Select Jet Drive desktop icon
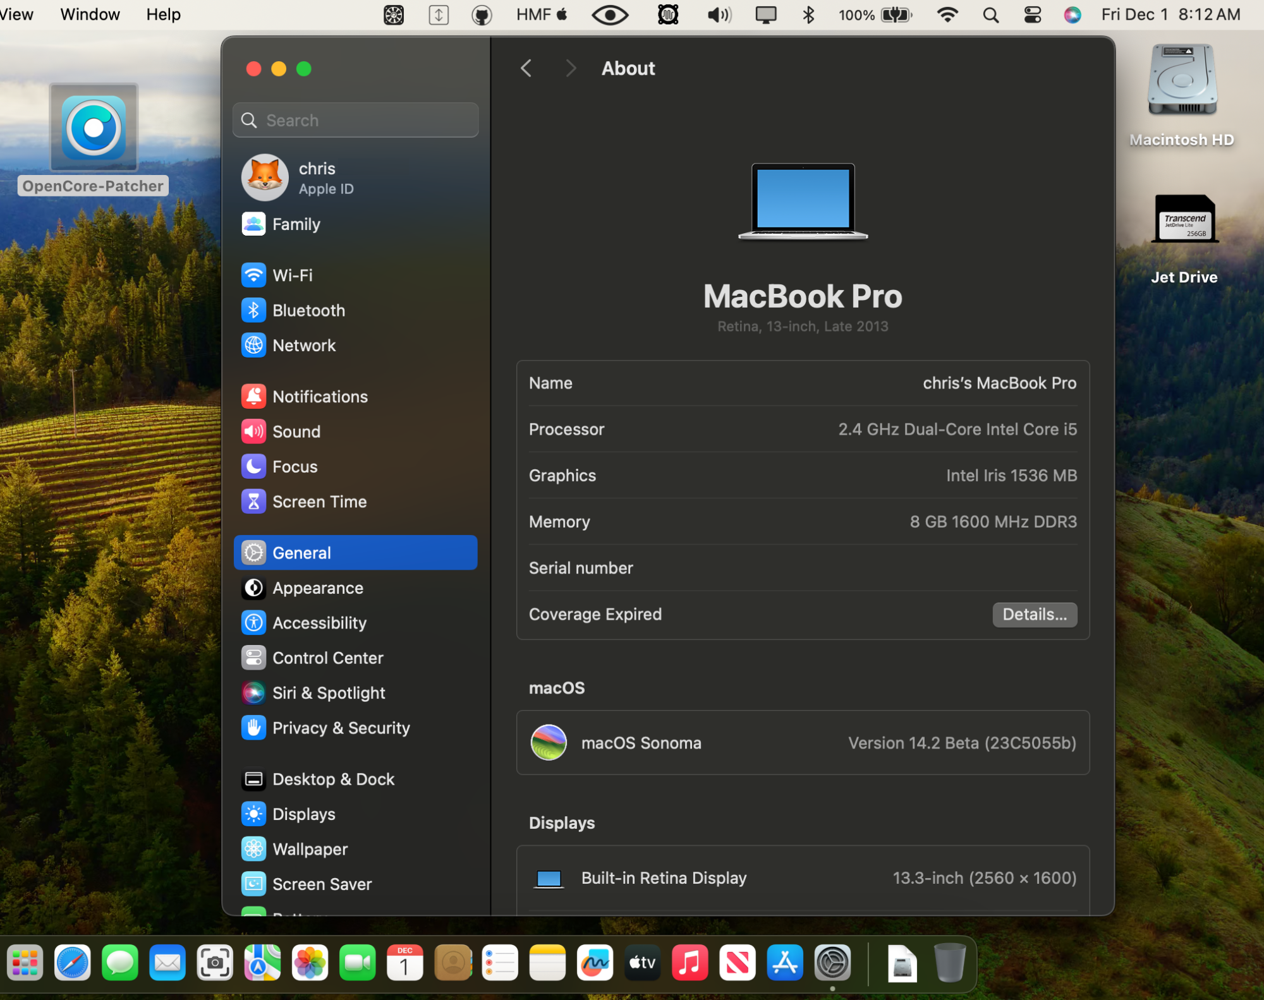Screen dimensions: 1264x1000 point(1184,240)
